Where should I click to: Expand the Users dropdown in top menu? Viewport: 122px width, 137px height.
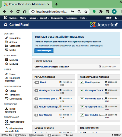click(24, 18)
